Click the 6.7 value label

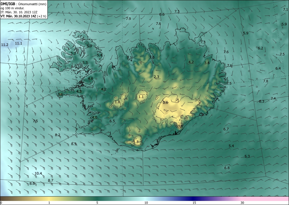click(x=226, y=129)
